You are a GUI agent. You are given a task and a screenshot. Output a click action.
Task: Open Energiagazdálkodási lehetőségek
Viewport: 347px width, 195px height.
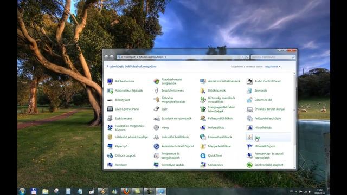[217, 109]
